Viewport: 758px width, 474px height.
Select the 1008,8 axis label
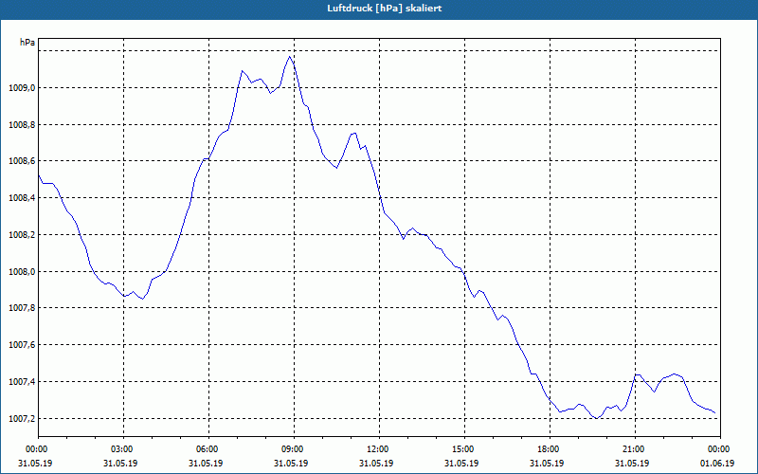(x=21, y=125)
